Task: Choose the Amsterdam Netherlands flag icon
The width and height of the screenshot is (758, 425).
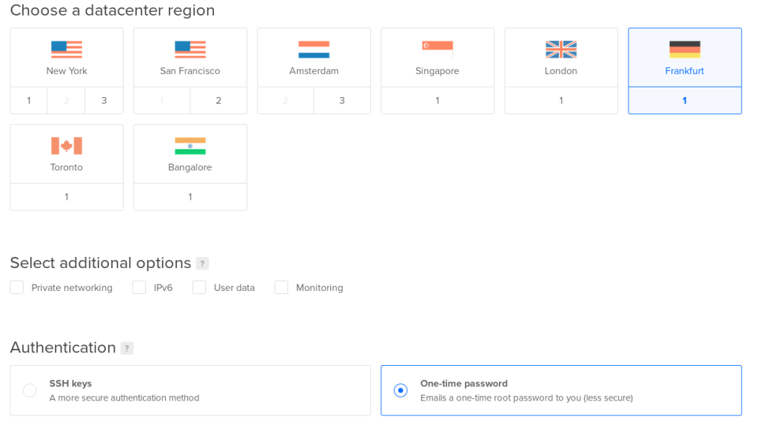Action: point(314,50)
